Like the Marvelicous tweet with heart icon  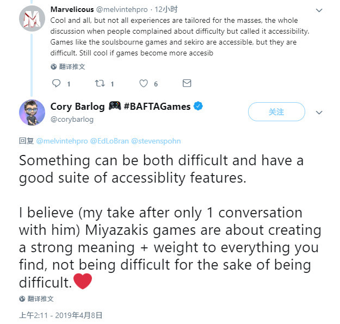[144, 84]
